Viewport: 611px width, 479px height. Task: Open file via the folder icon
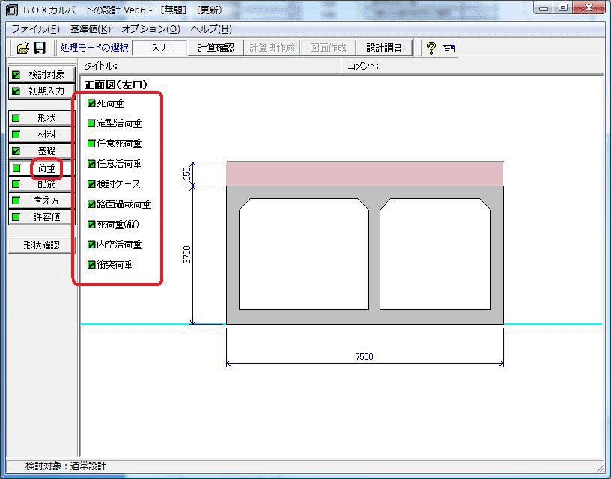tap(23, 48)
